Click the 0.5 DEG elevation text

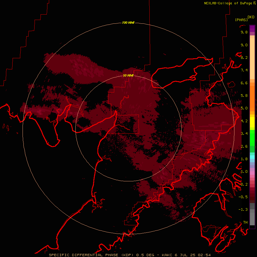145,255
